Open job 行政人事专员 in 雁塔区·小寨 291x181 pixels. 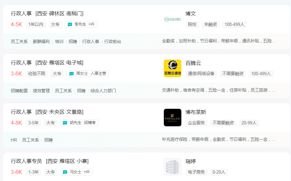50,161
